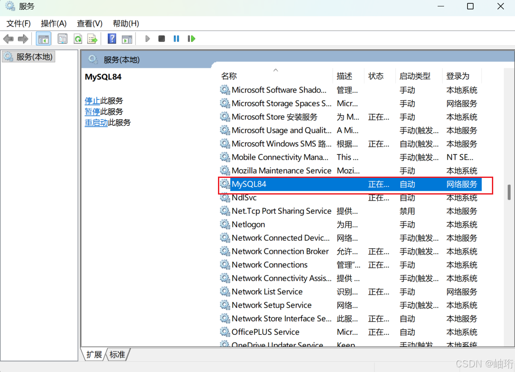The height and width of the screenshot is (372, 515).
Task: Click gear icon beside Network Connections
Action: pyautogui.click(x=225, y=265)
